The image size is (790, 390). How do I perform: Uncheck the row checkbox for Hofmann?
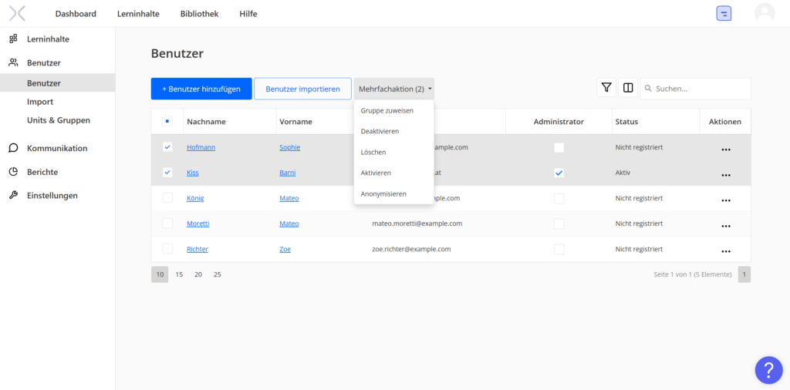[167, 147]
